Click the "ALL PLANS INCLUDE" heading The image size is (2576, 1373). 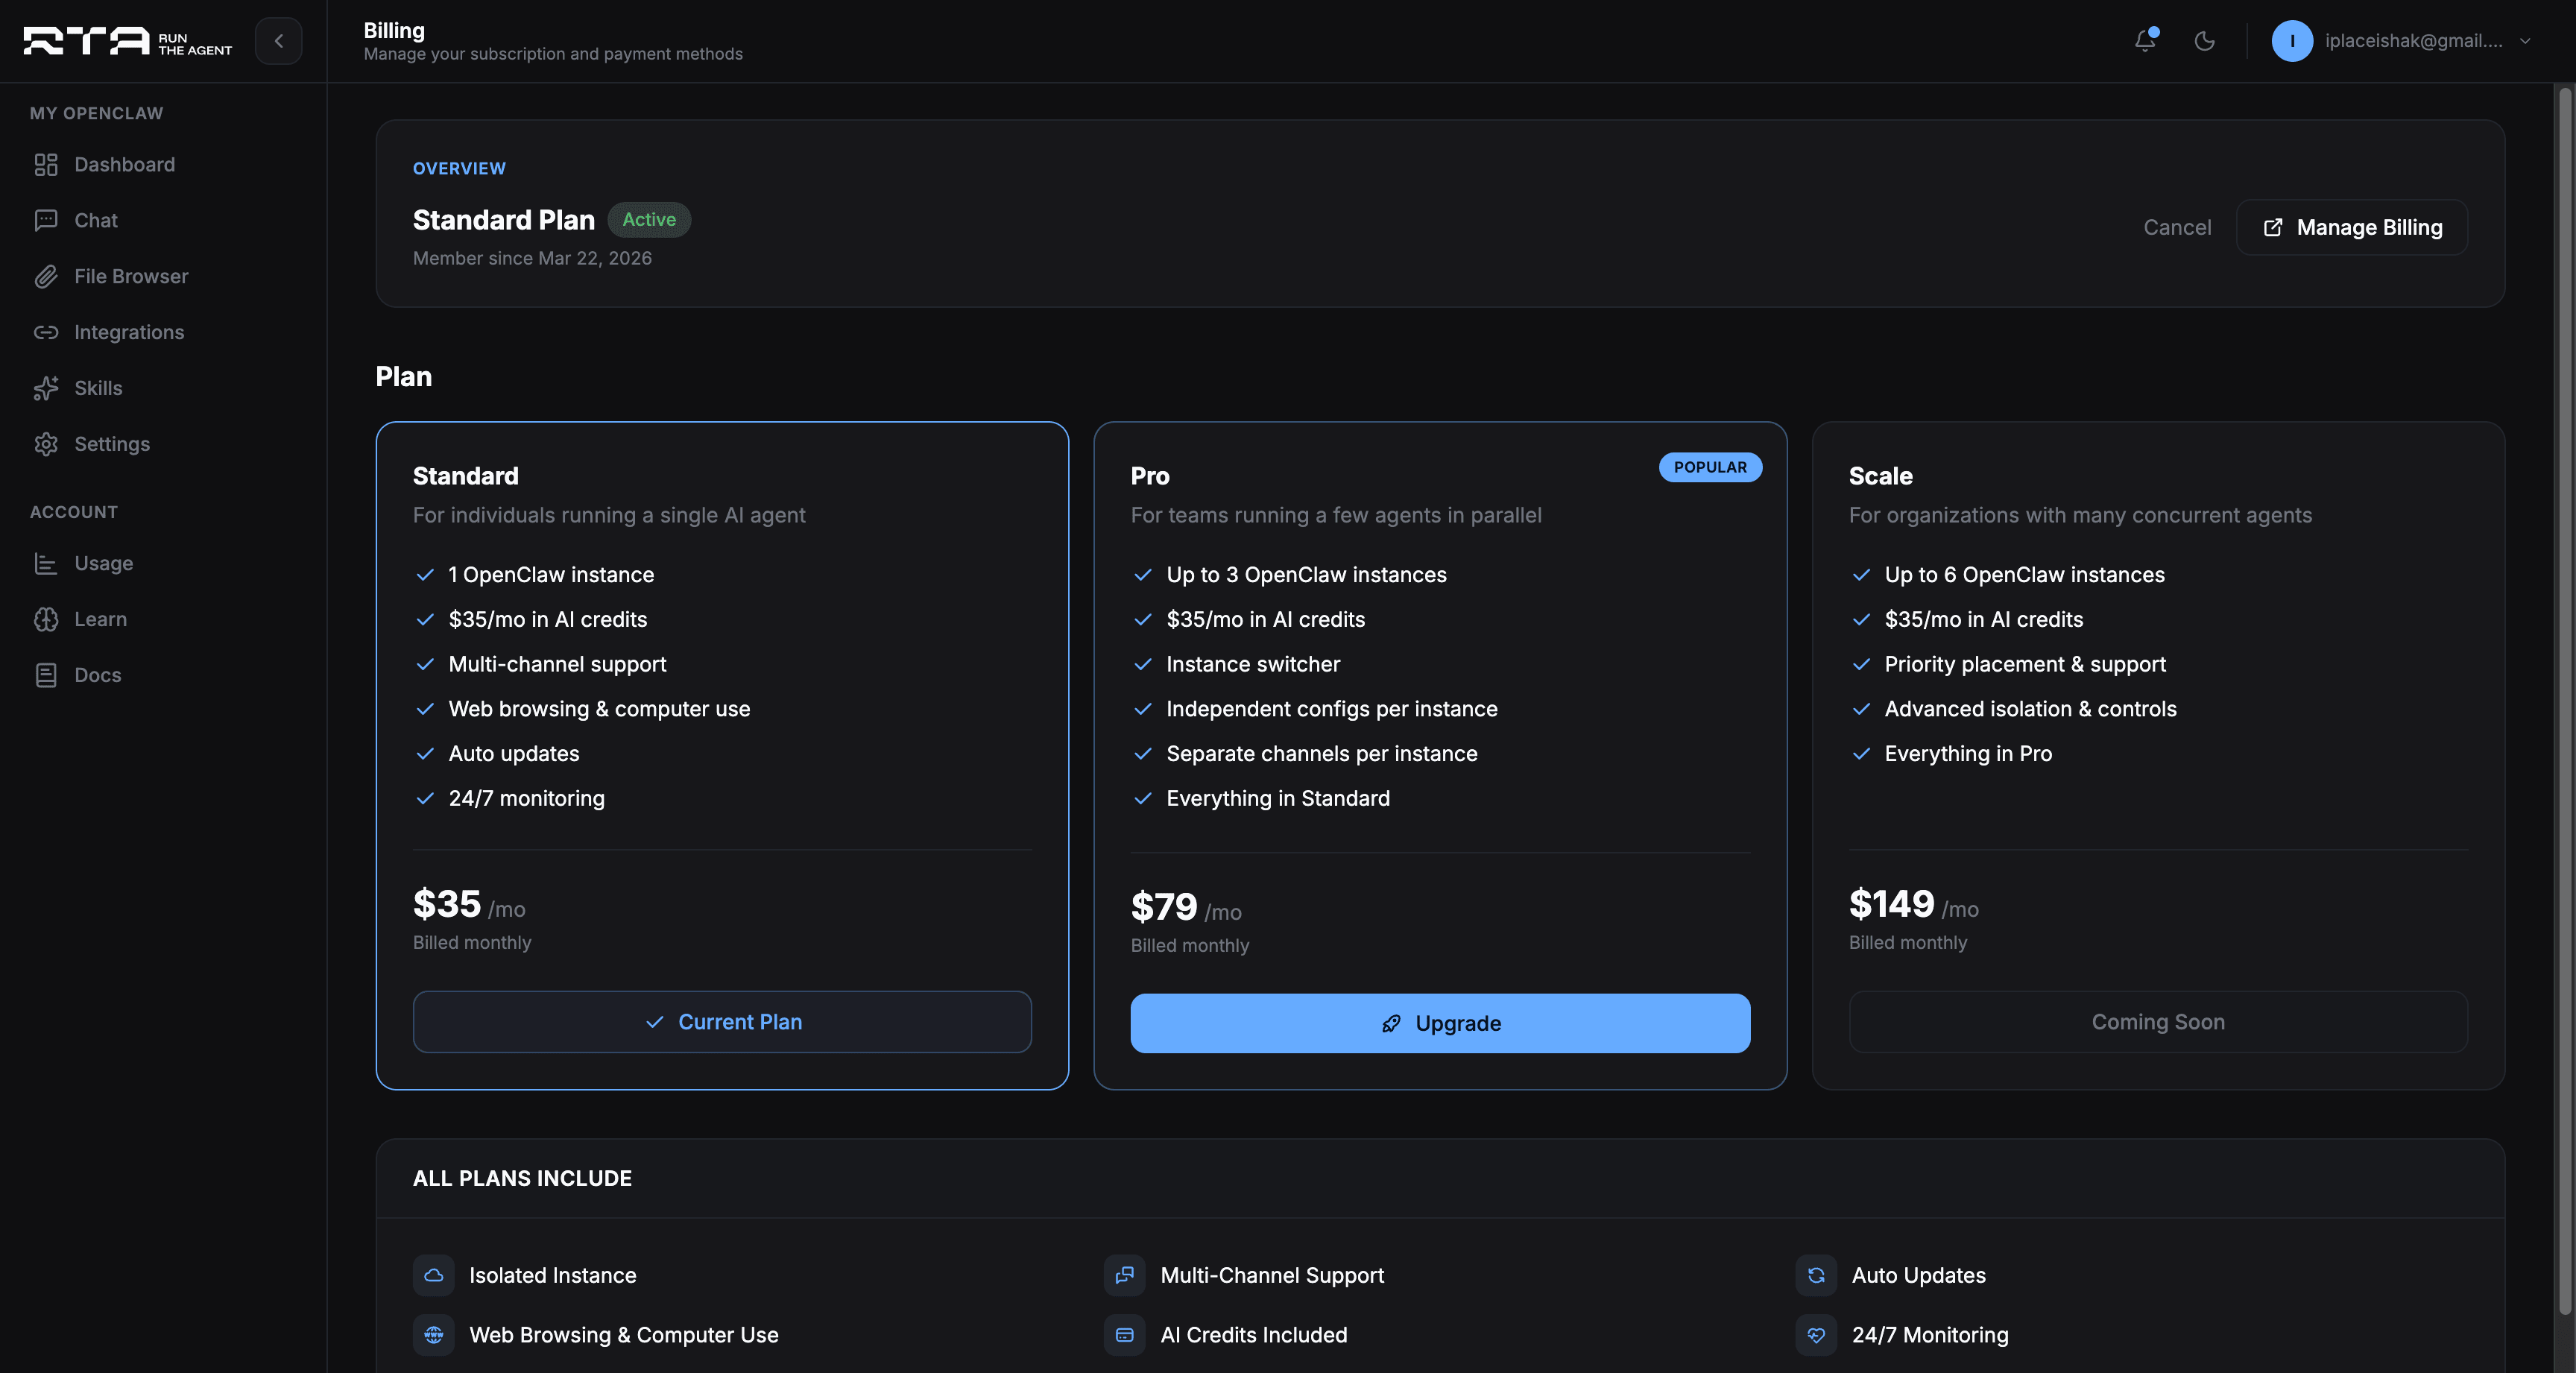[x=522, y=1179]
